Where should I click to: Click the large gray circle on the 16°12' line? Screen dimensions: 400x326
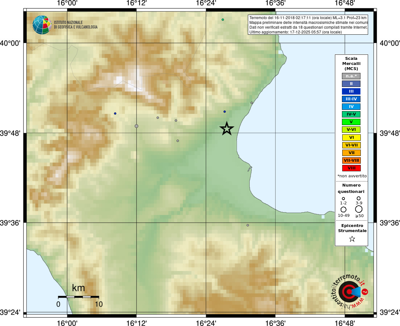pos(137,126)
